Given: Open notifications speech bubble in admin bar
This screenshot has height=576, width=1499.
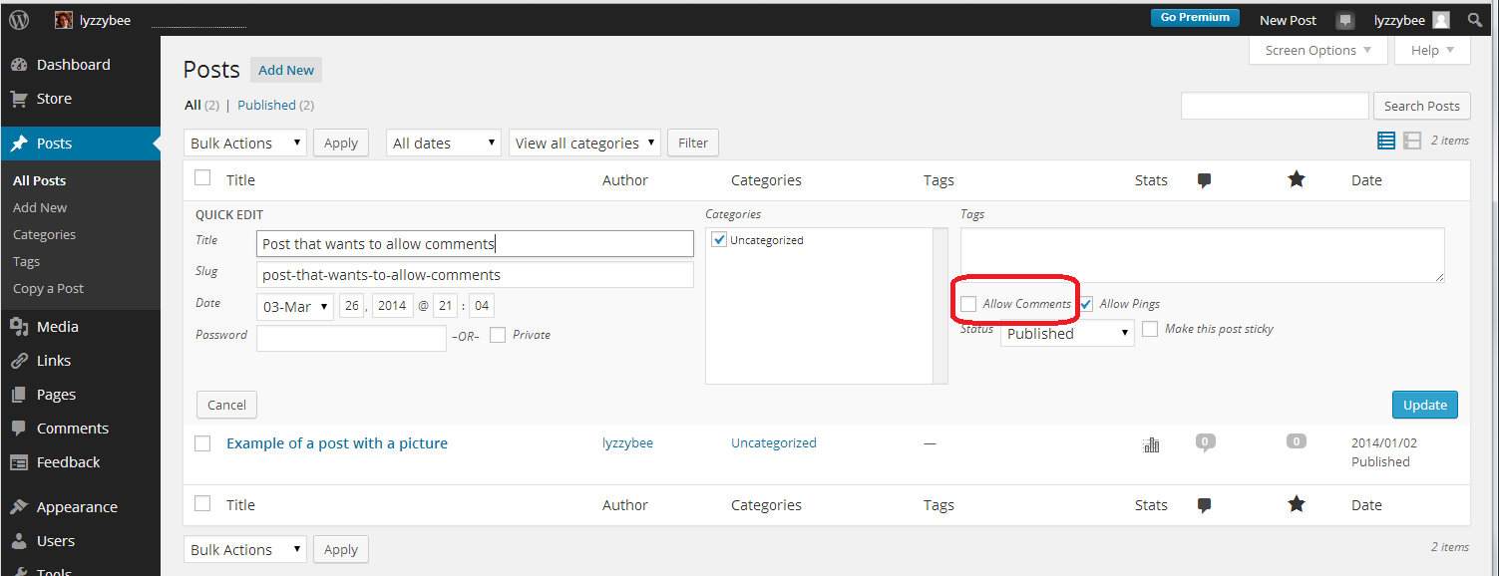Looking at the screenshot, I should (x=1345, y=20).
